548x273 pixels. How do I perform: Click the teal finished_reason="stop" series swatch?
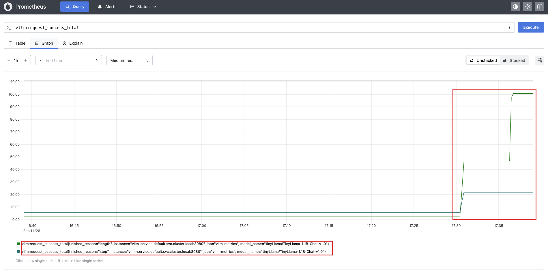[18, 252]
